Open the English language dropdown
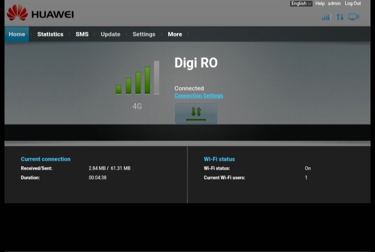 coord(301,3)
